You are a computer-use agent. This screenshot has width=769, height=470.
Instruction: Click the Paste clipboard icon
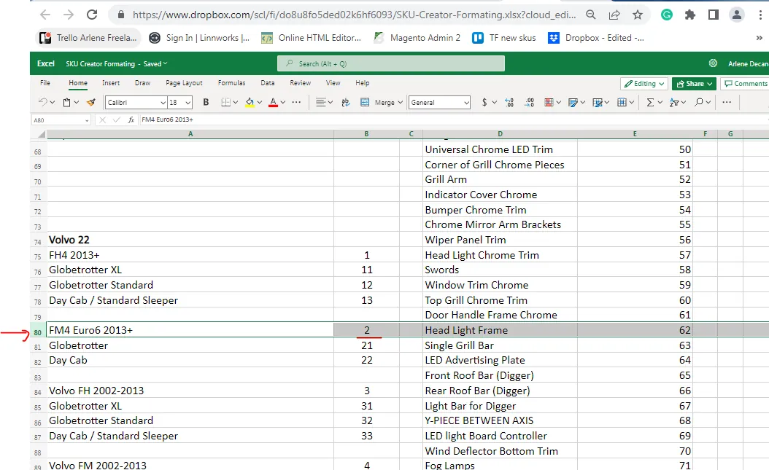point(67,102)
